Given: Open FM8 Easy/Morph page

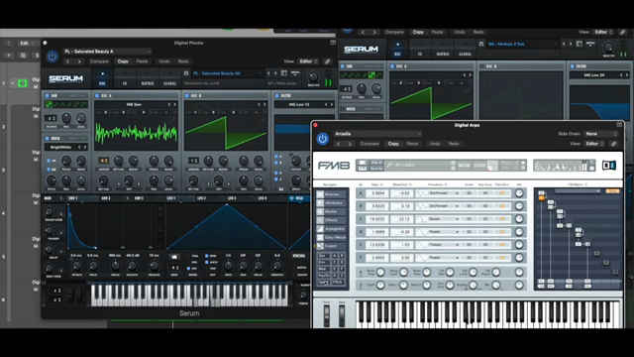Looking at the screenshot, I should click(332, 237).
